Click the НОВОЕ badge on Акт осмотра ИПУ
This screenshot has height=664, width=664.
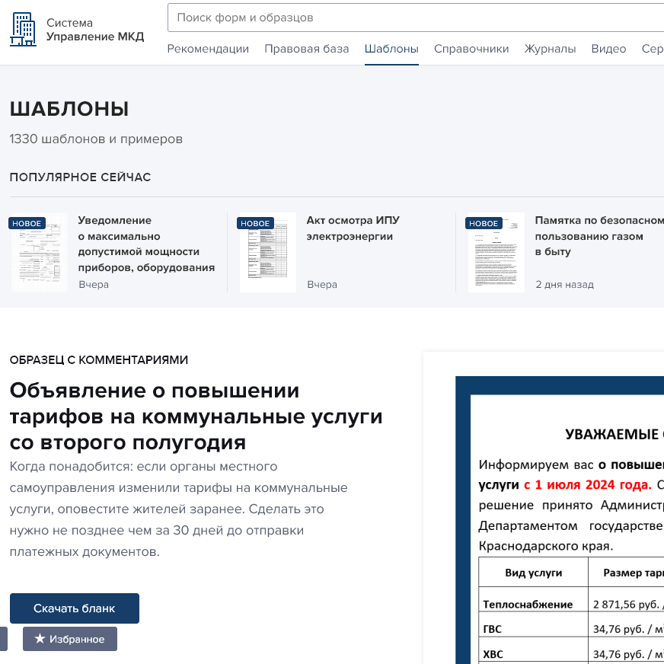(255, 223)
